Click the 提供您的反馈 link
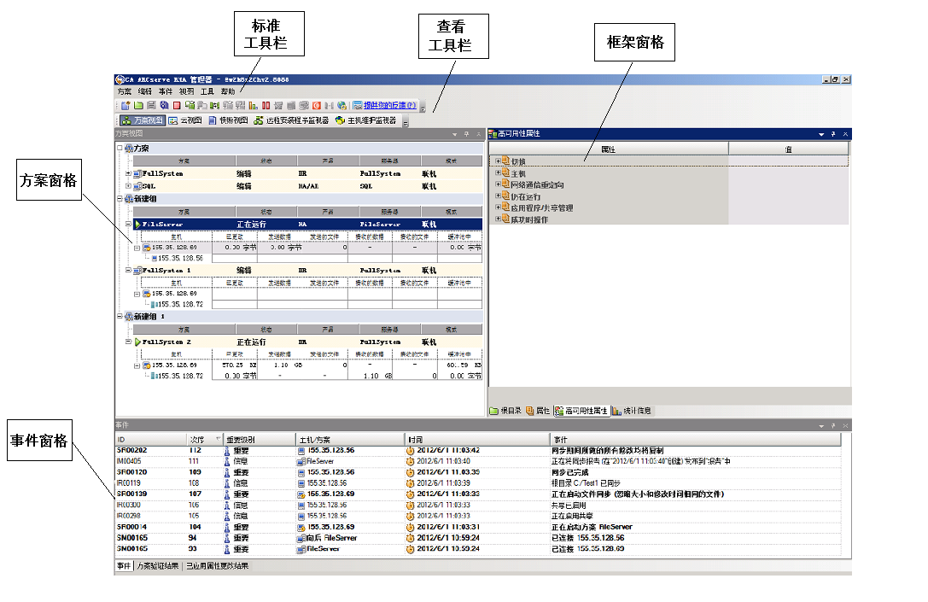 (389, 106)
